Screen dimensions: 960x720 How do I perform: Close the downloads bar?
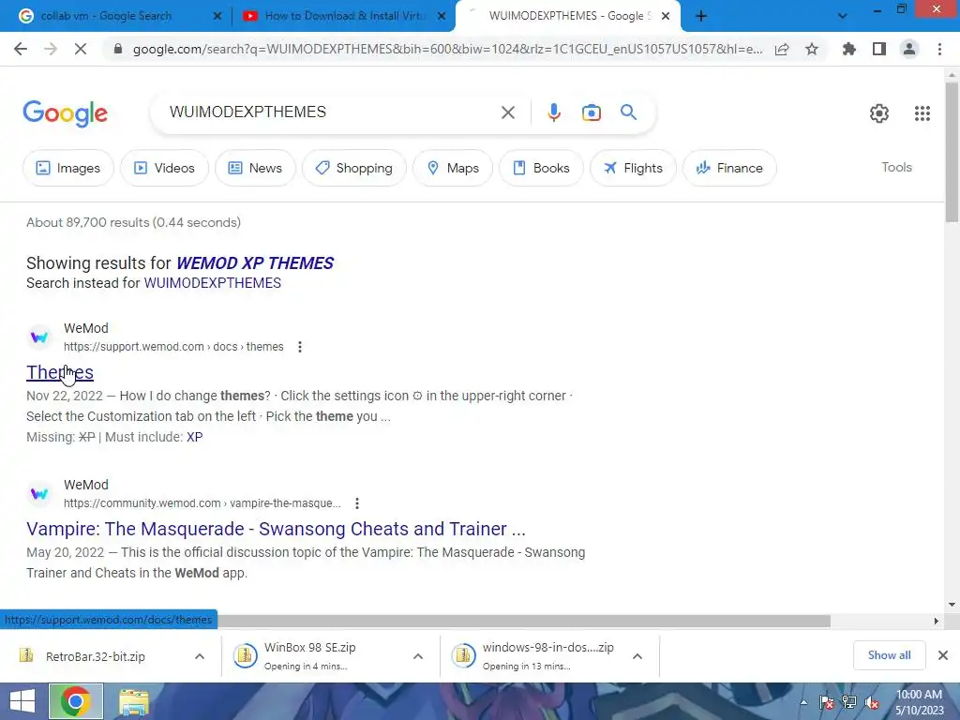(943, 655)
